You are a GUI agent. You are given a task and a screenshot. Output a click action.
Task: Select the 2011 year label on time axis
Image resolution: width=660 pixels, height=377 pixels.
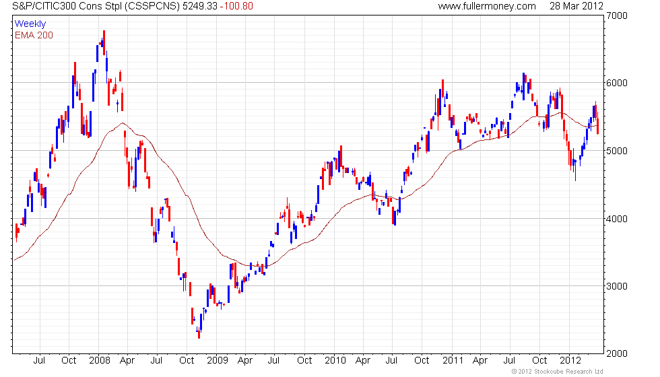pyautogui.click(x=453, y=361)
